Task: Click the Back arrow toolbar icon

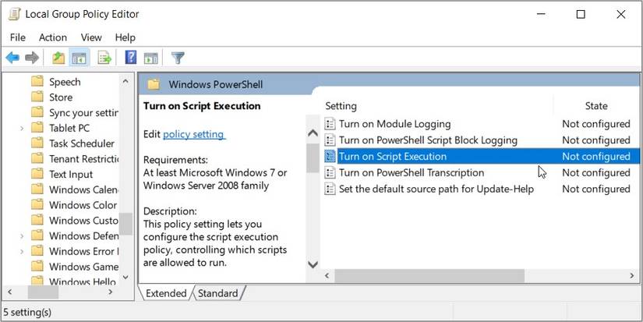Action: 12,58
